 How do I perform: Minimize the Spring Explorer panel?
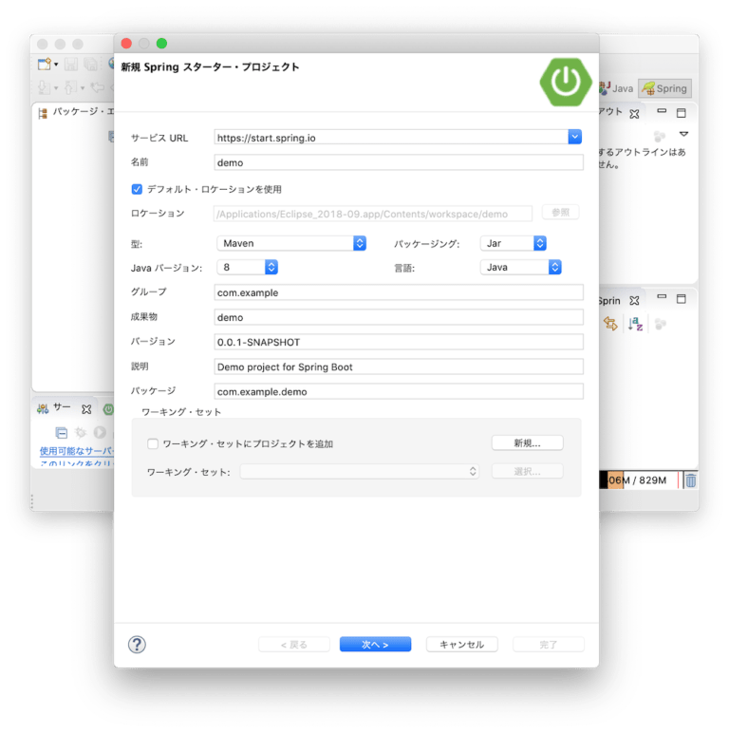point(662,297)
